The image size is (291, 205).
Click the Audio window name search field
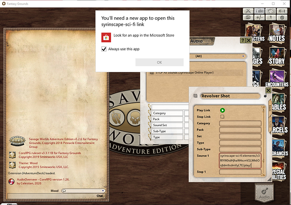170,107
